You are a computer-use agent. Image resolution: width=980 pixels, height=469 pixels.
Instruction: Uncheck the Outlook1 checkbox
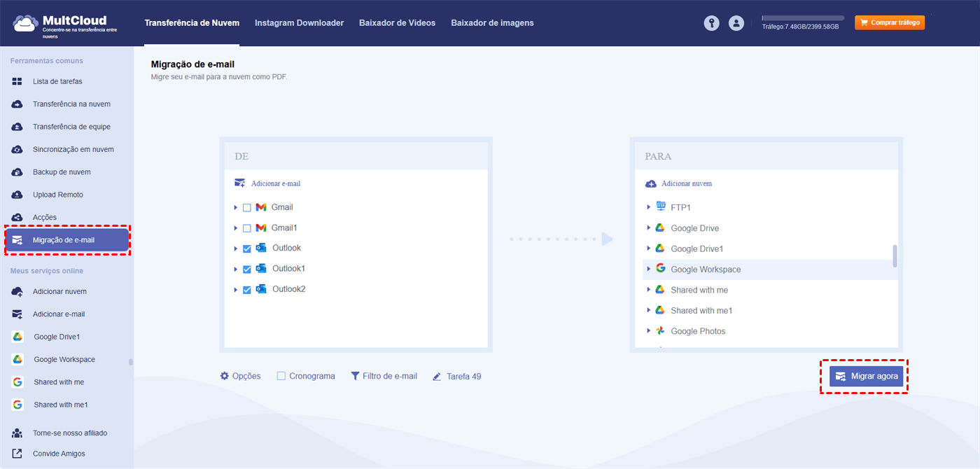[246, 269]
